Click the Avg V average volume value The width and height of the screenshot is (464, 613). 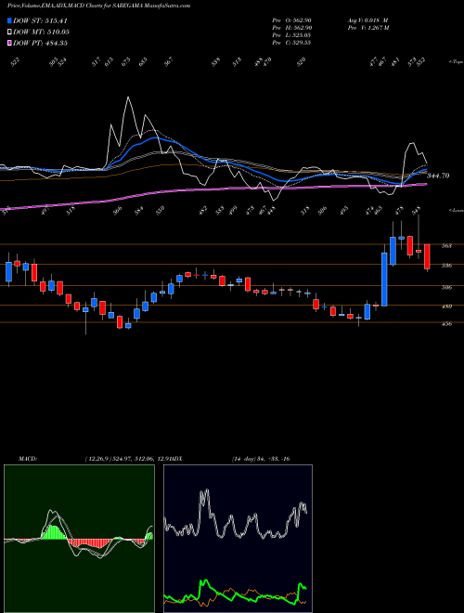tap(367, 20)
